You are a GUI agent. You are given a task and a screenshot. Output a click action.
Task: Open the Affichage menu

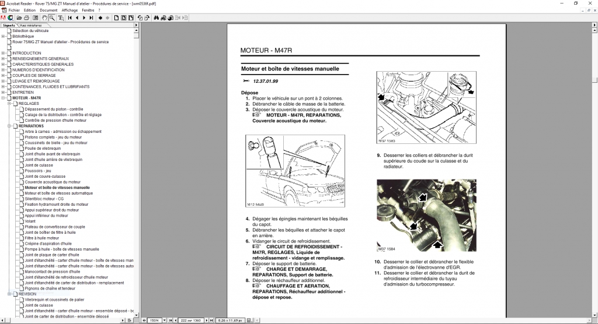69,10
